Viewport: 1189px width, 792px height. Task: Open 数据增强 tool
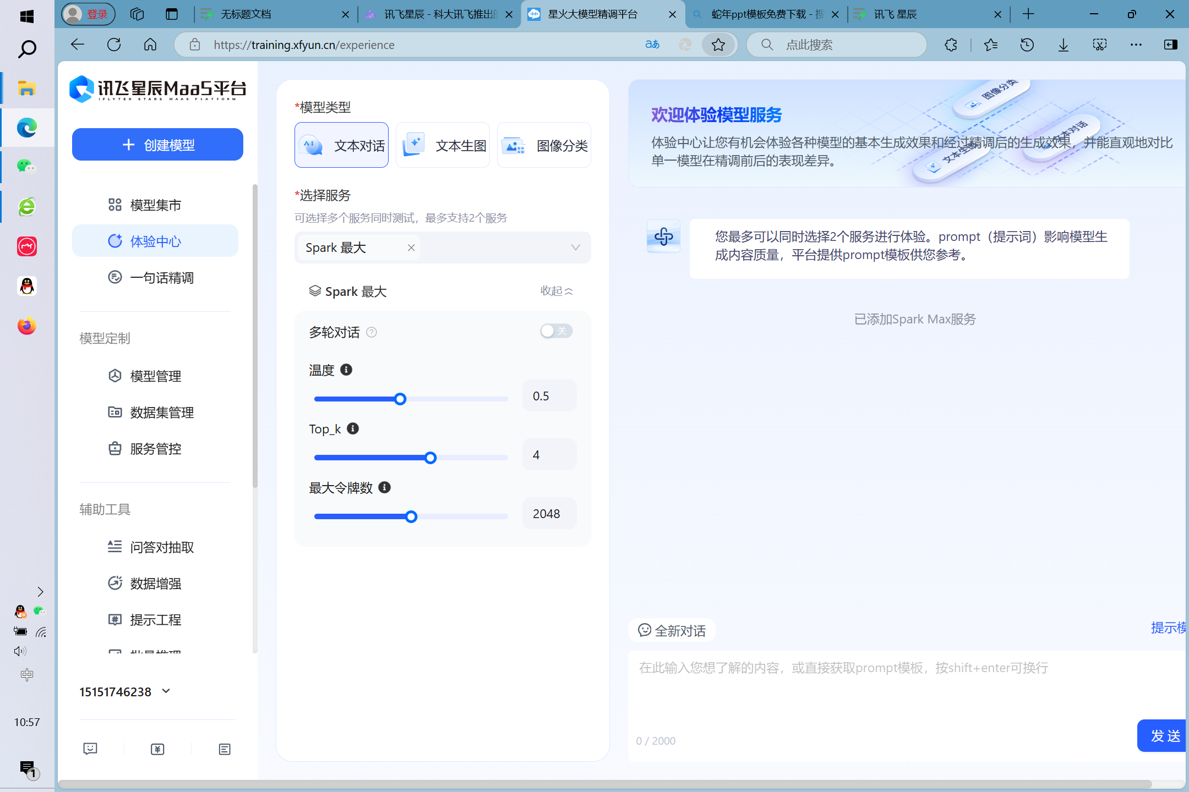(x=155, y=584)
